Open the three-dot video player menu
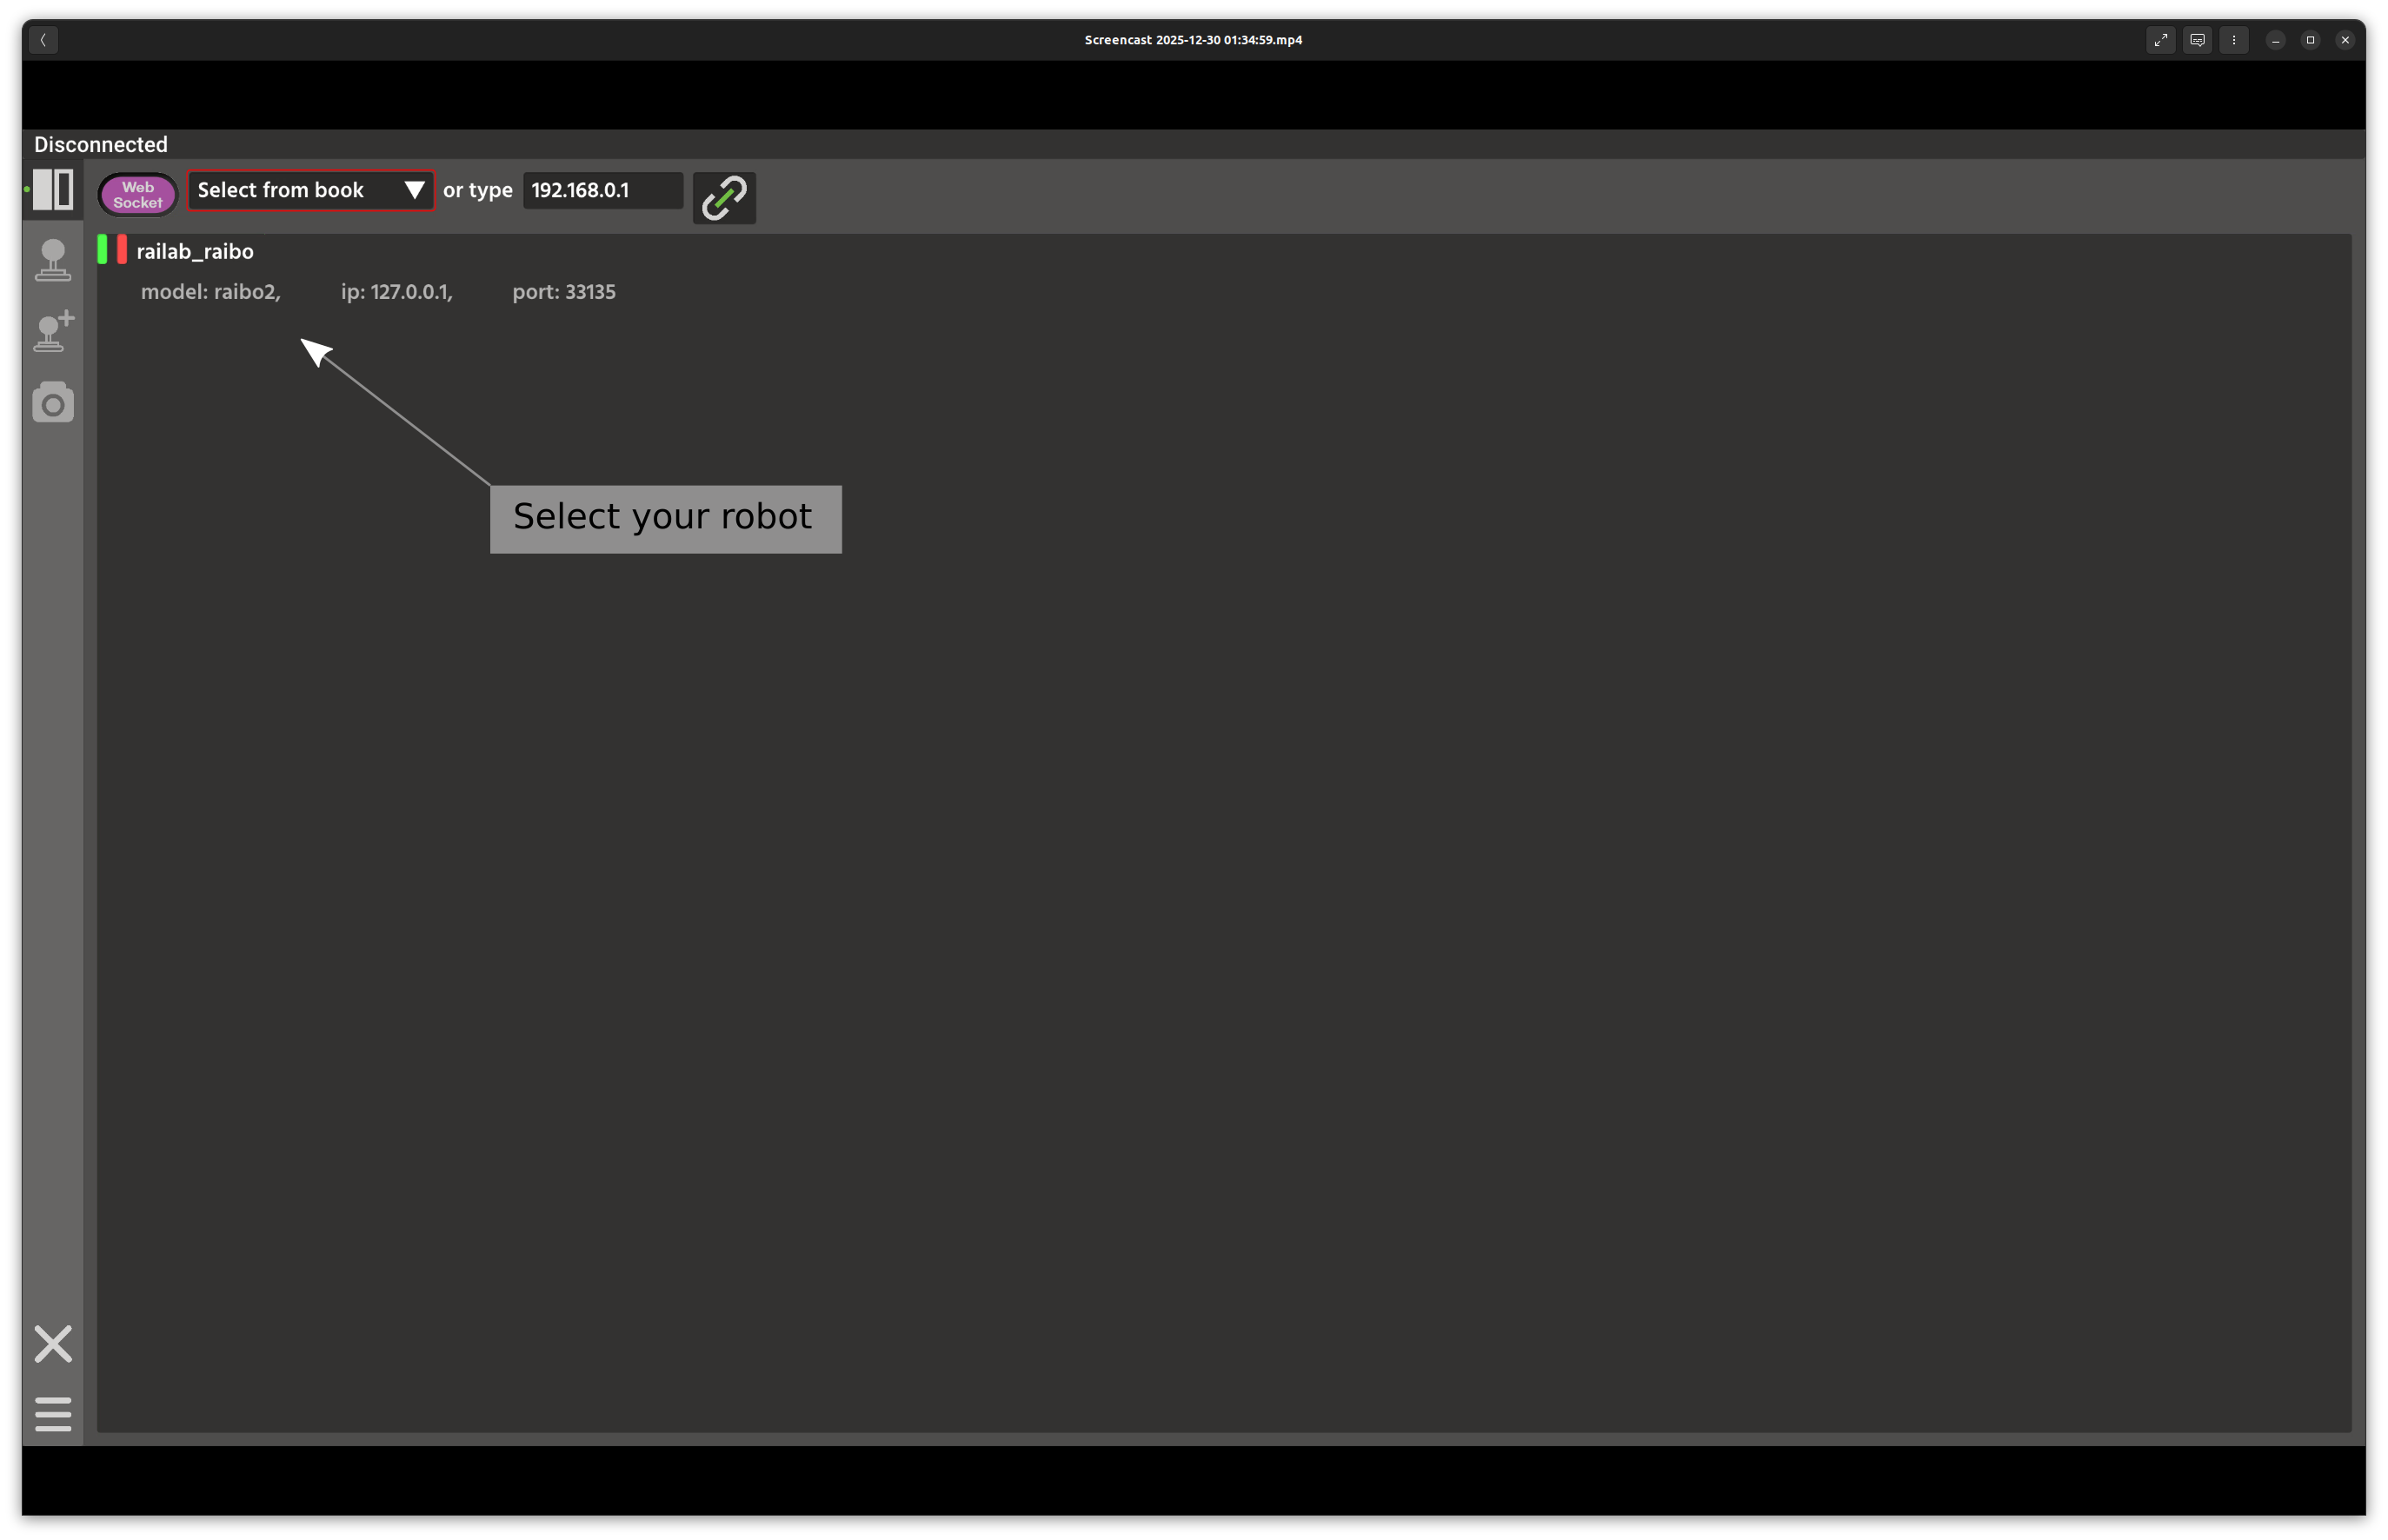 [2233, 40]
